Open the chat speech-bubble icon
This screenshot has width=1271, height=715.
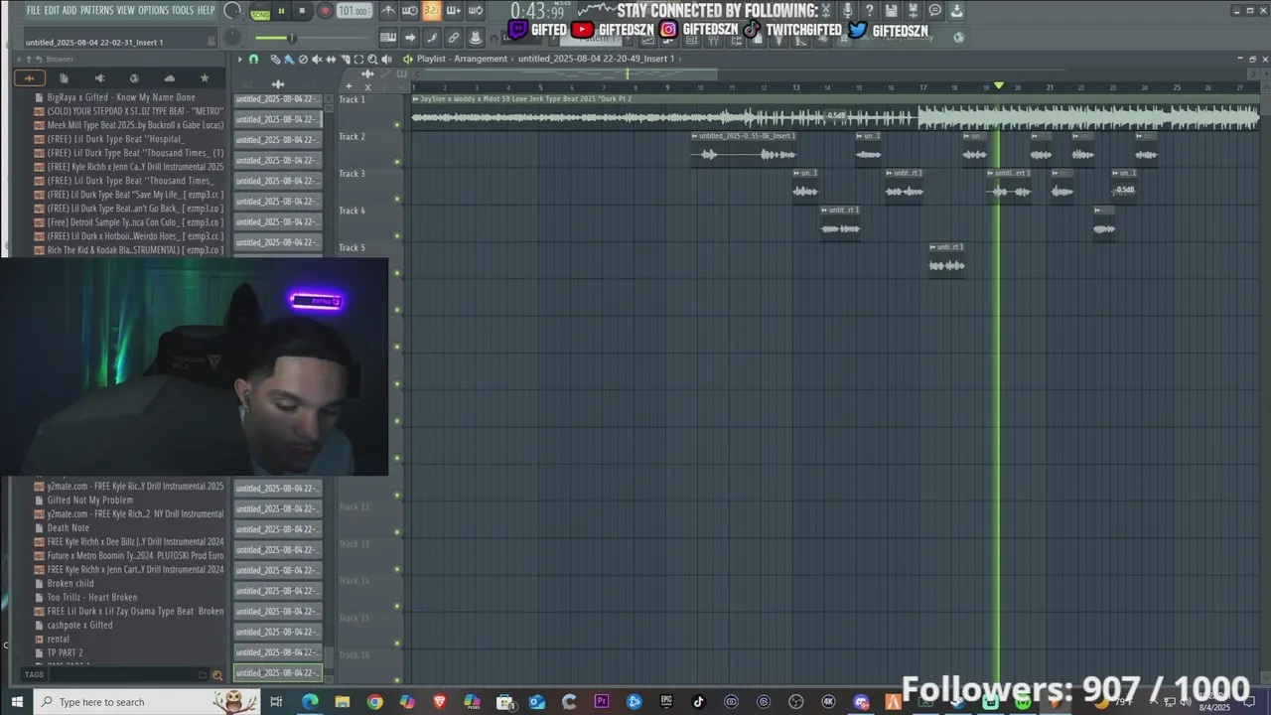(935, 11)
